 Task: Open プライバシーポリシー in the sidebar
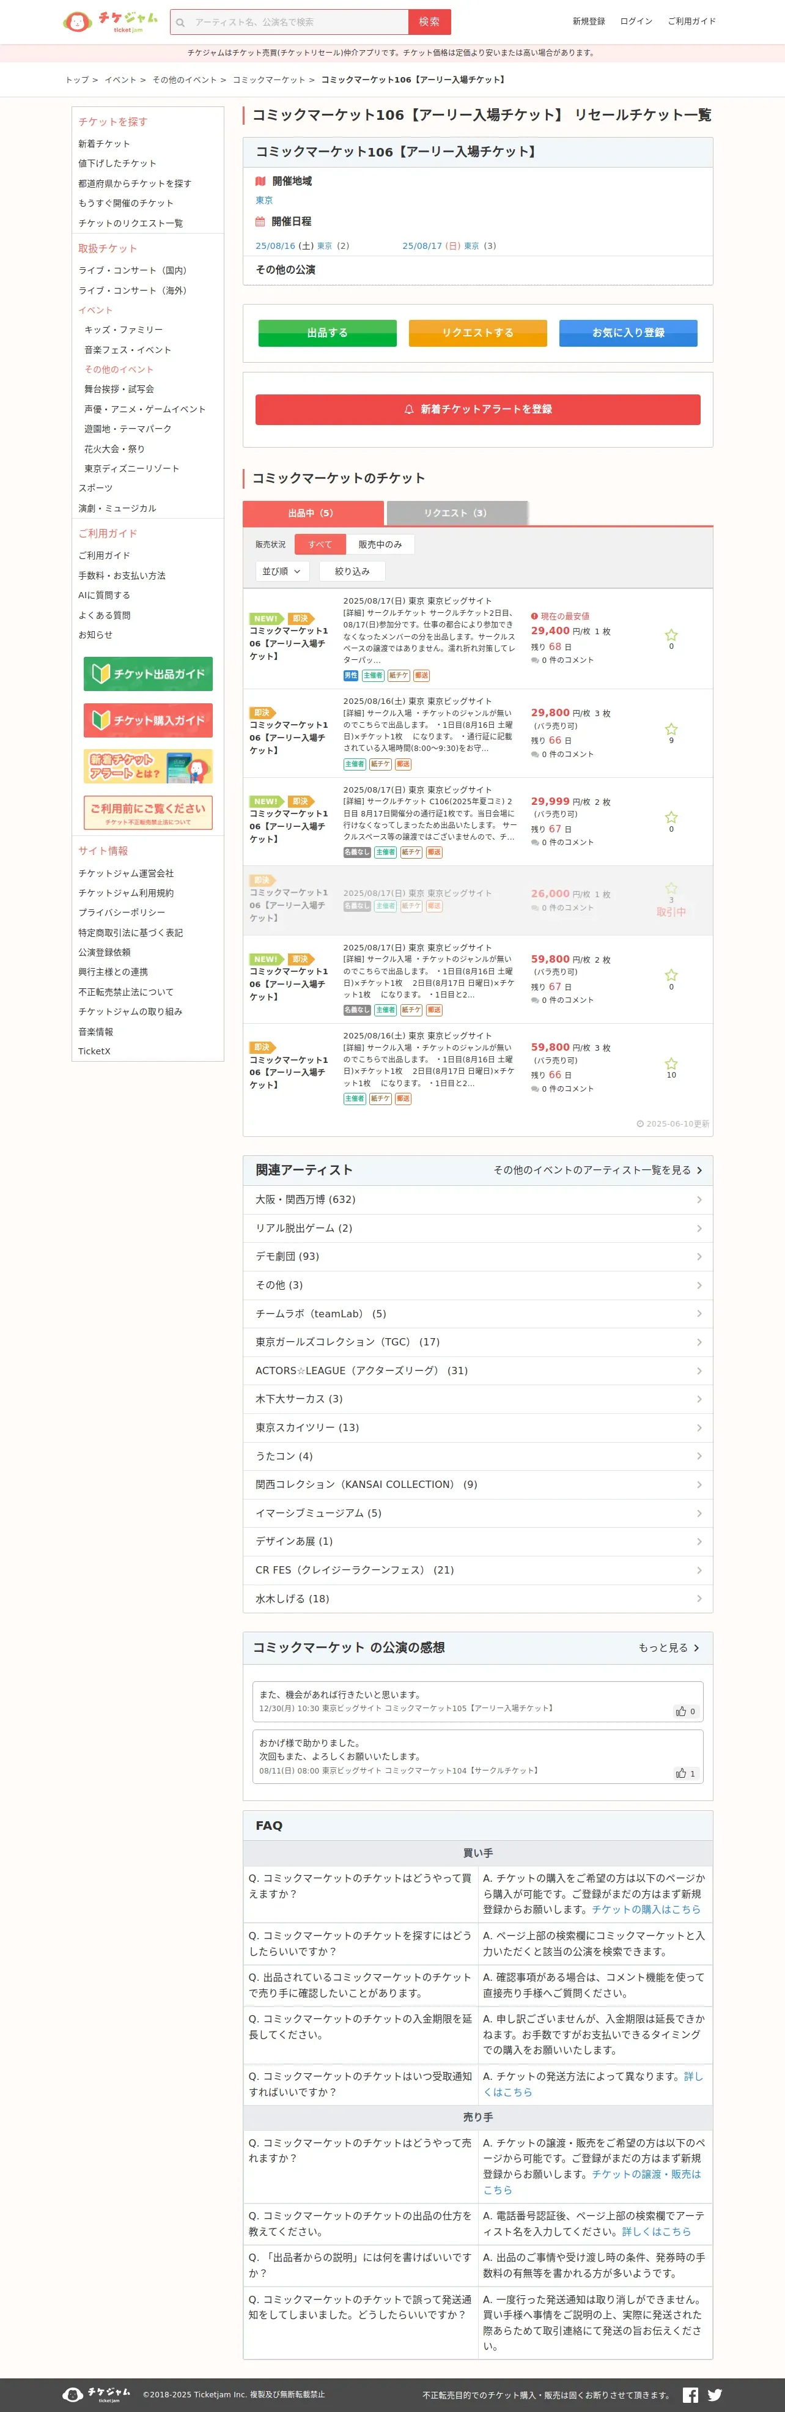pos(122,913)
